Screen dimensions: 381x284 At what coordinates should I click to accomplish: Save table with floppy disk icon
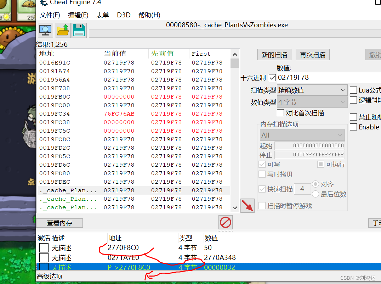click(x=79, y=30)
